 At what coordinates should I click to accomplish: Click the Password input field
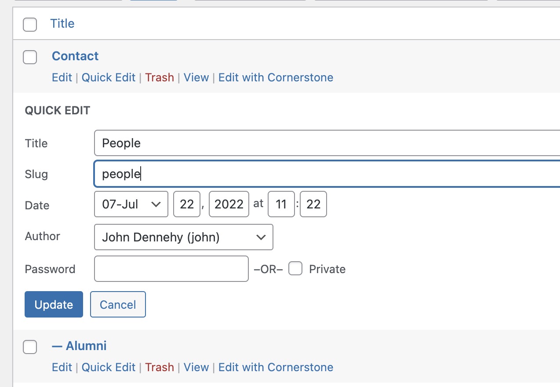171,269
